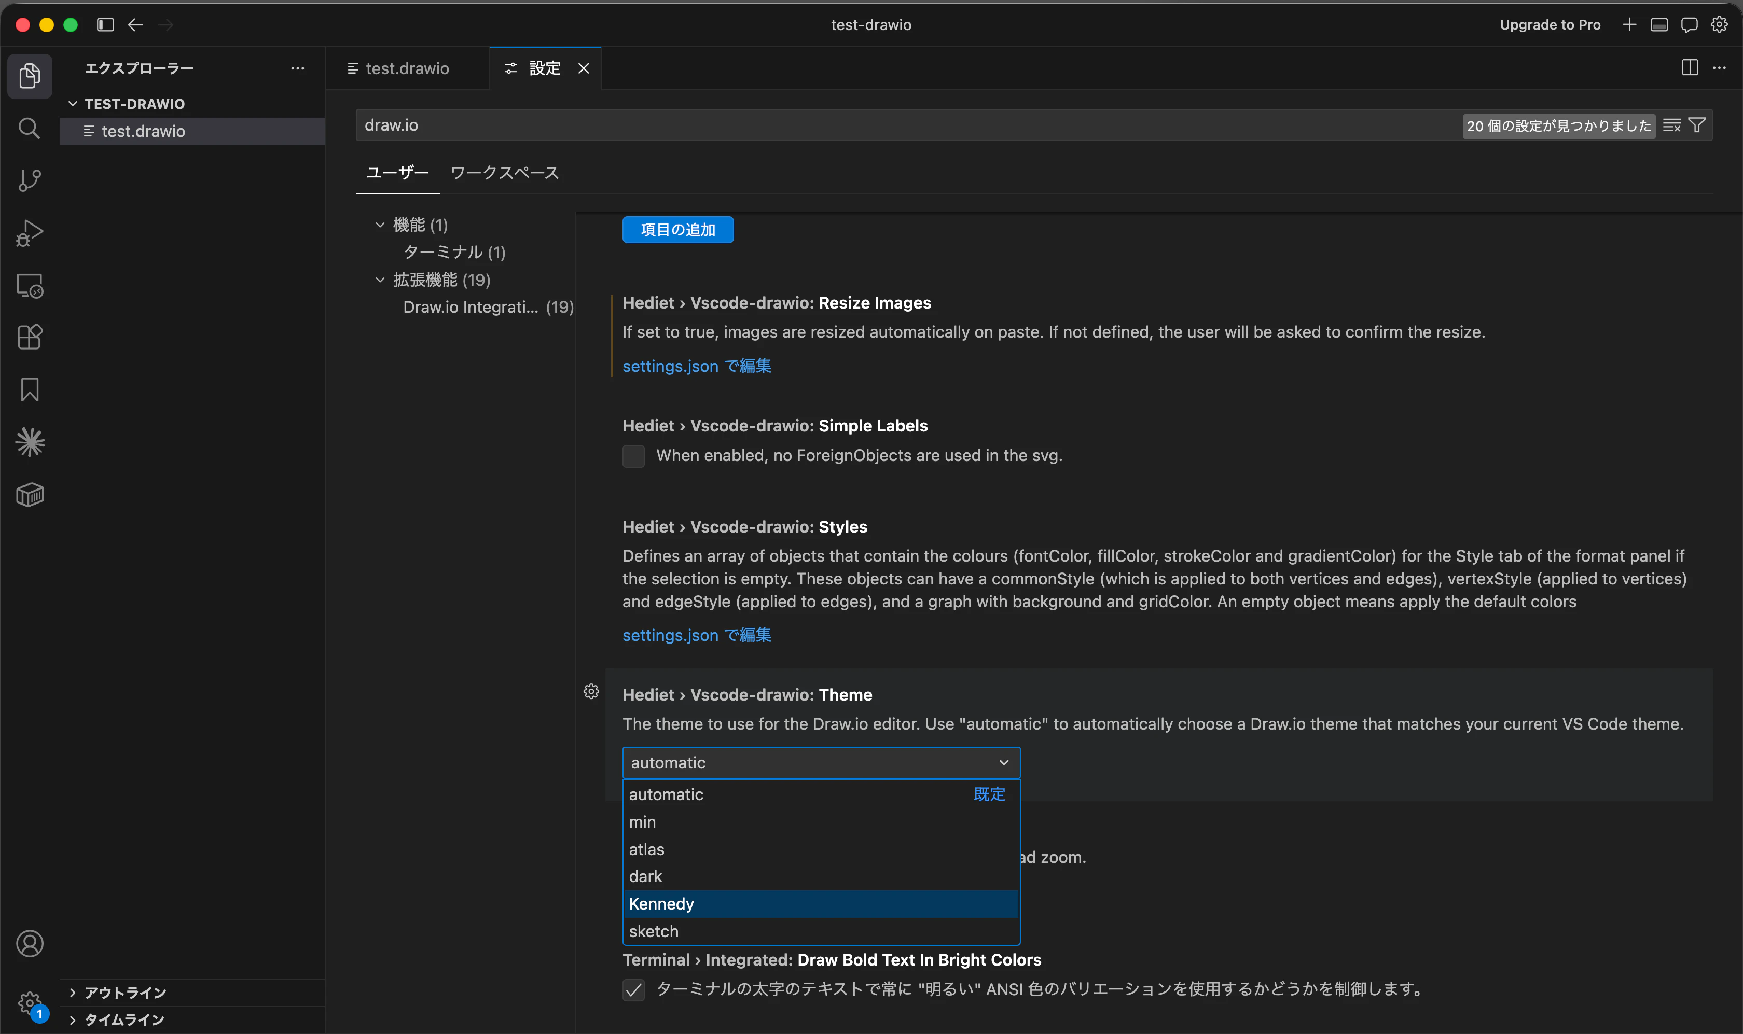
Task: Click the Styles setting title
Action: pos(744,527)
